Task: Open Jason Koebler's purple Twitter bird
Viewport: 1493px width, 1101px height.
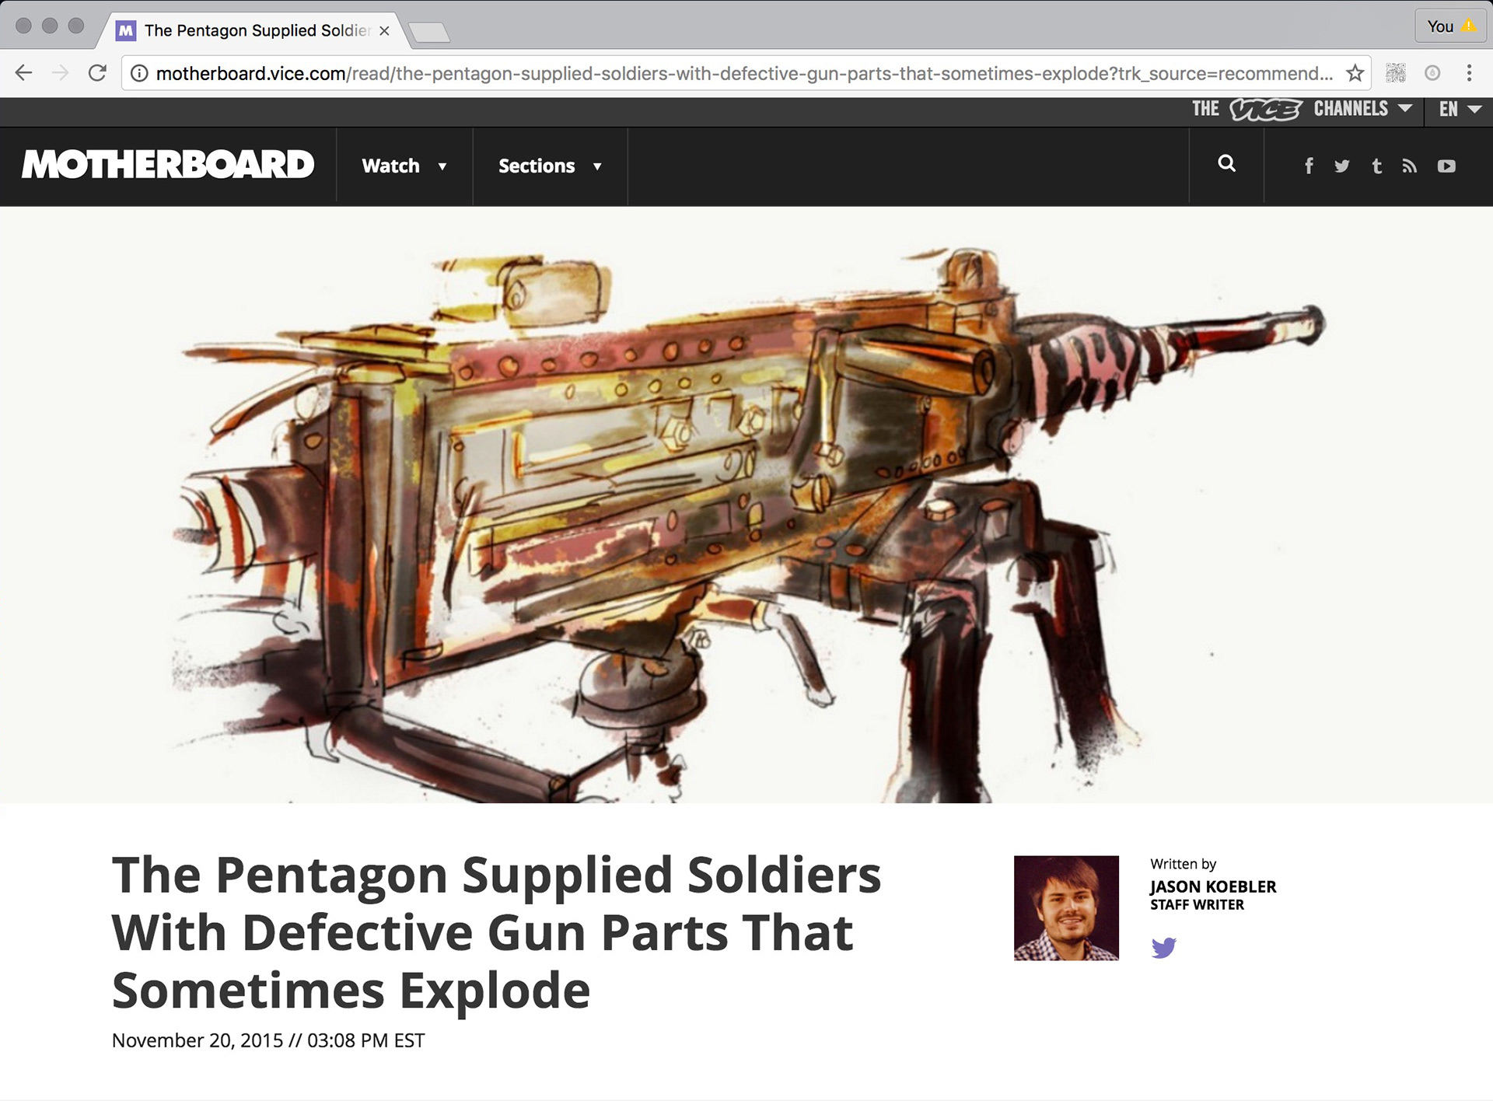Action: [x=1164, y=947]
